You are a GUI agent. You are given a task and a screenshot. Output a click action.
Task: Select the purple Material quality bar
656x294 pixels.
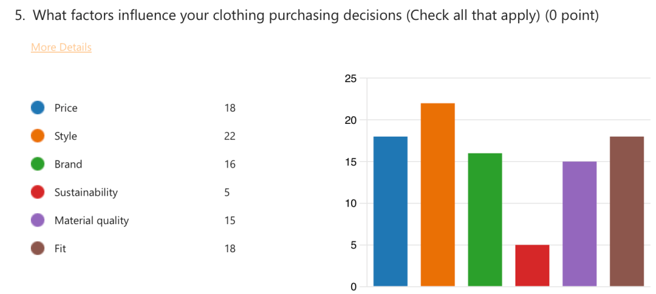(x=579, y=223)
